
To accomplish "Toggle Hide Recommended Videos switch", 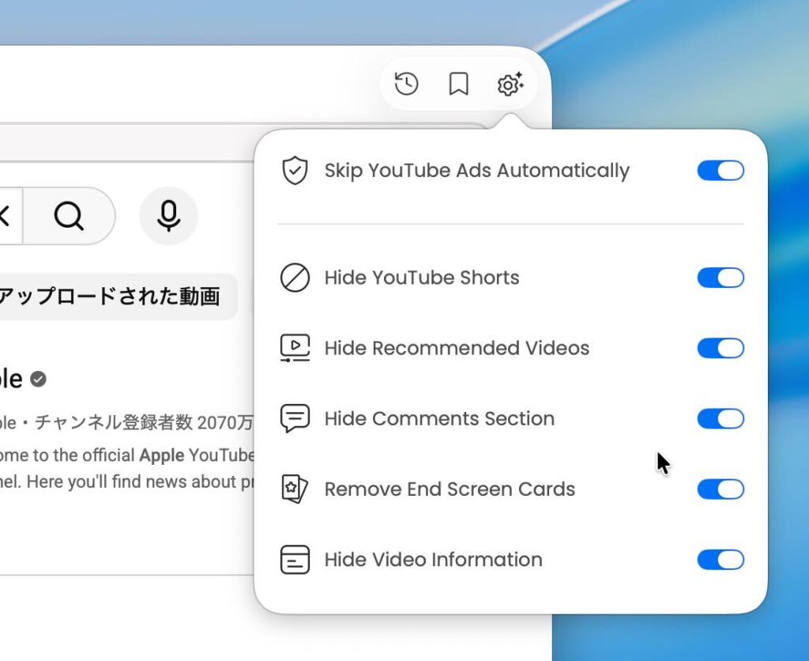I will pyautogui.click(x=721, y=348).
